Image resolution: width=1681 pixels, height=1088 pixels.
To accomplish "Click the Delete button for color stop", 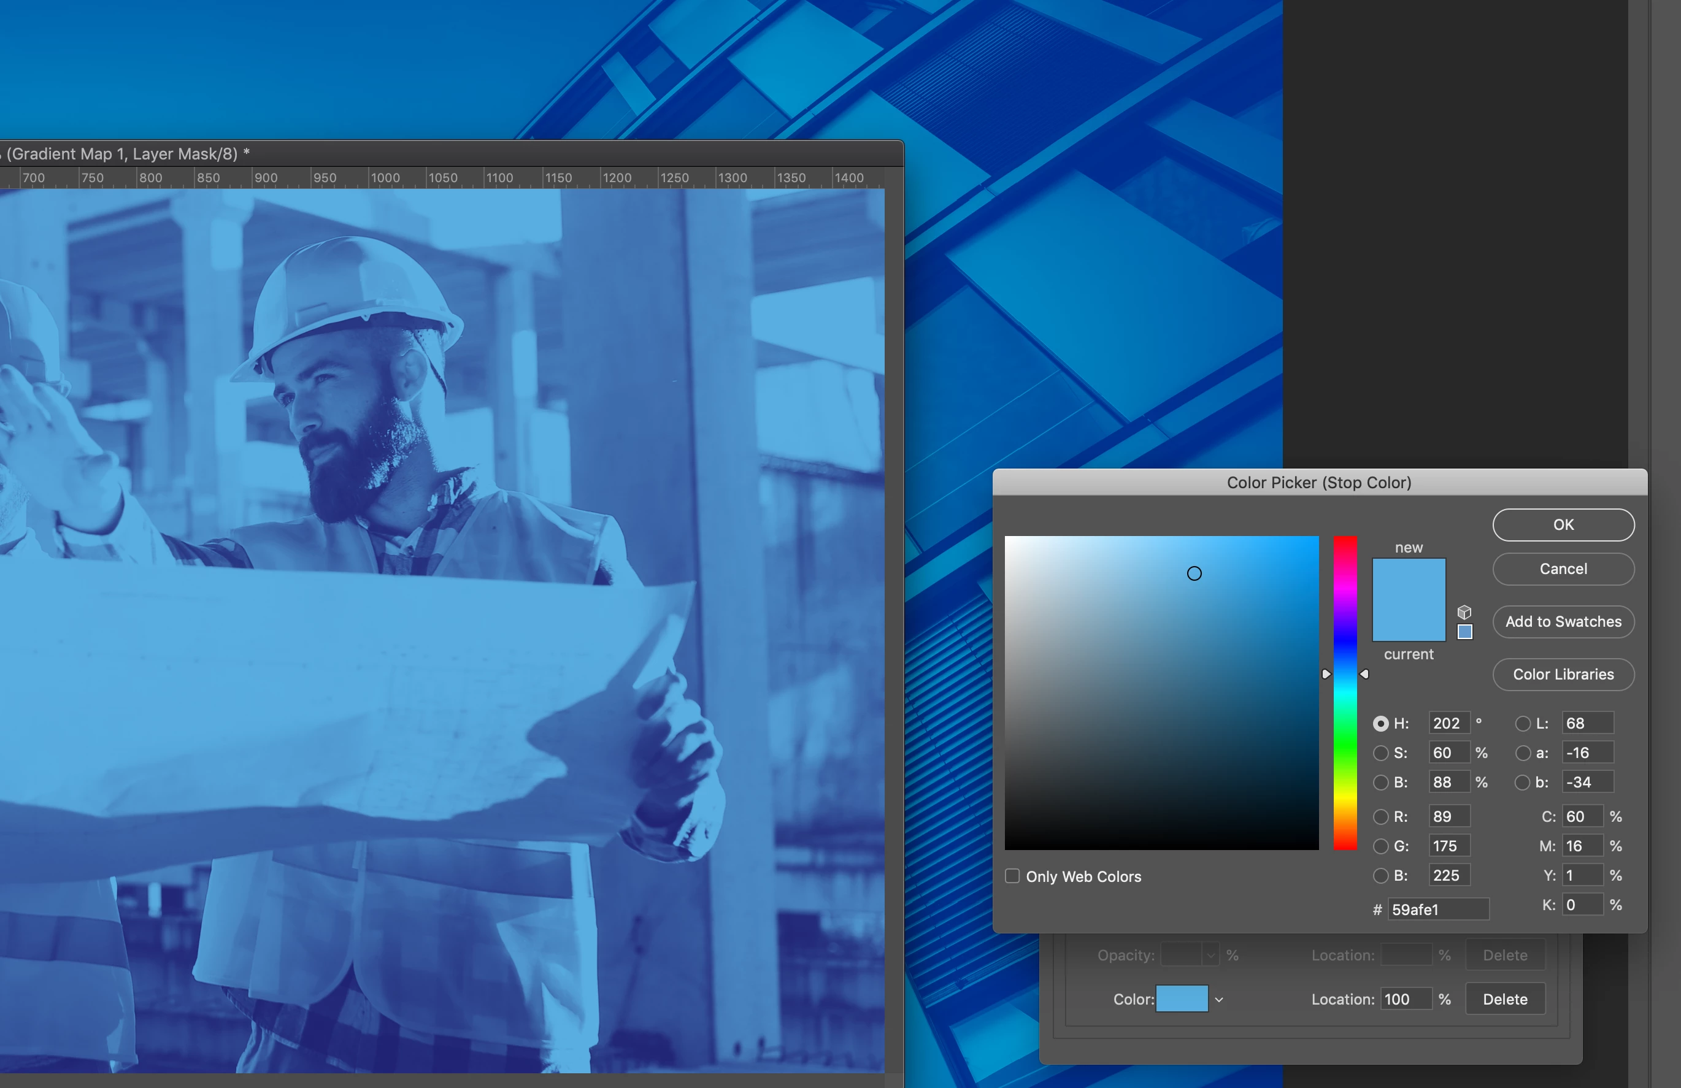I will (x=1504, y=999).
